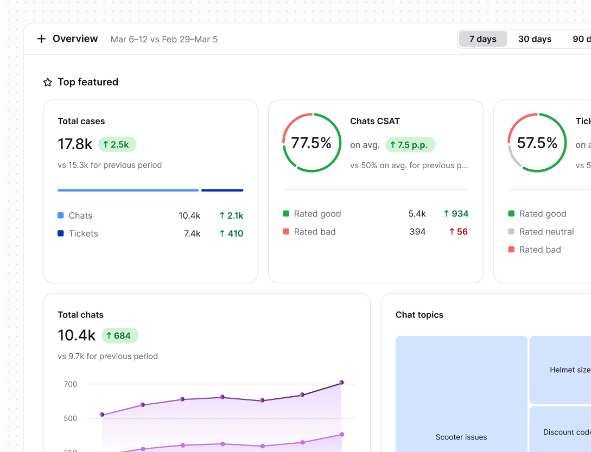The height and width of the screenshot is (452, 591).
Task: Click the star icon beside Top featured
Action: (x=47, y=82)
